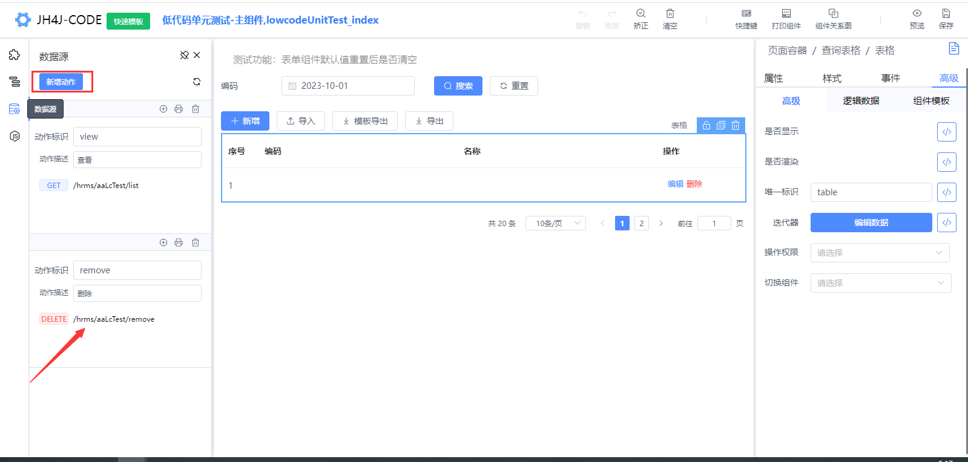Click the delete icon on table toolbar
The image size is (968, 462).
(x=736, y=125)
